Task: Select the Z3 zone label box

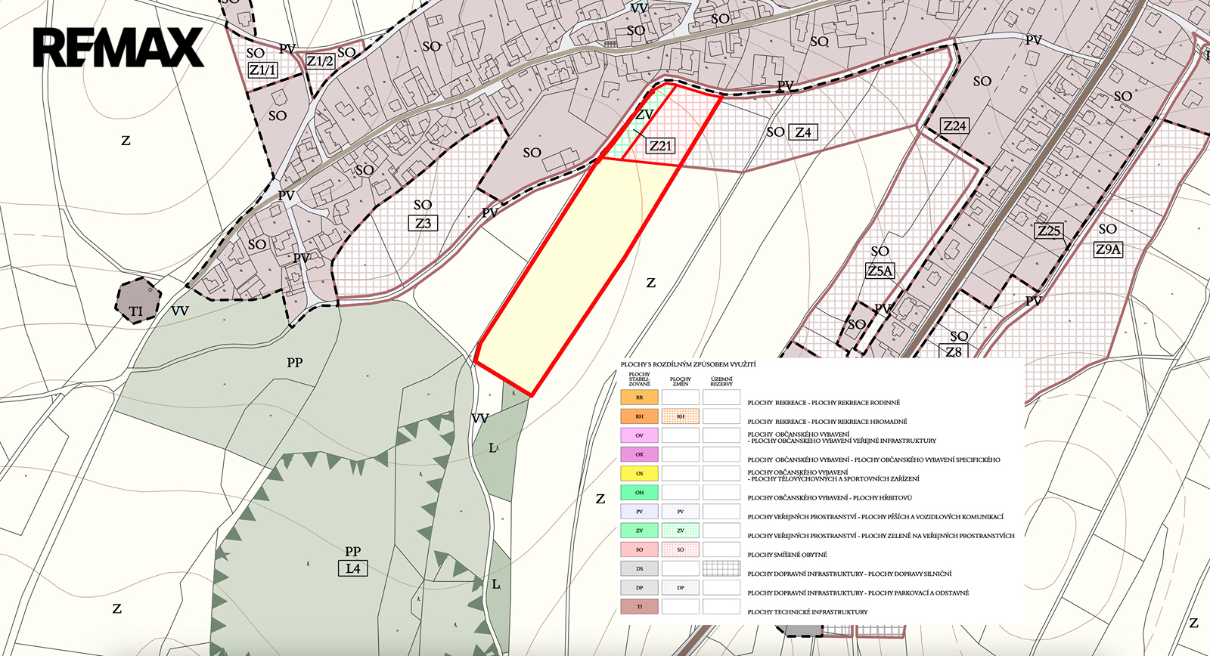Action: [x=423, y=223]
